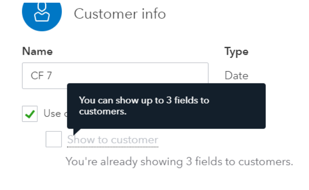Image resolution: width=309 pixels, height=190 pixels.
Task: Click the word 'customers.' inside the tooltip
Action: 103,112
